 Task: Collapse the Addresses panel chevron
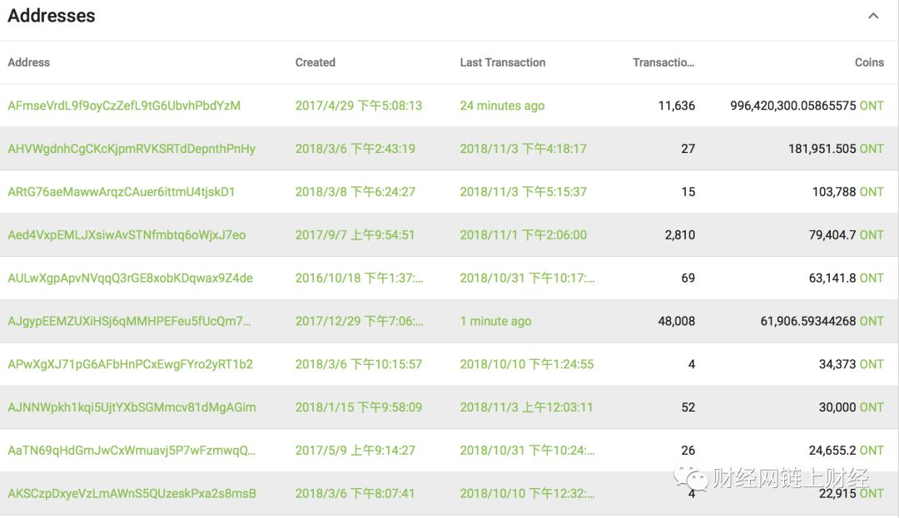(x=873, y=16)
